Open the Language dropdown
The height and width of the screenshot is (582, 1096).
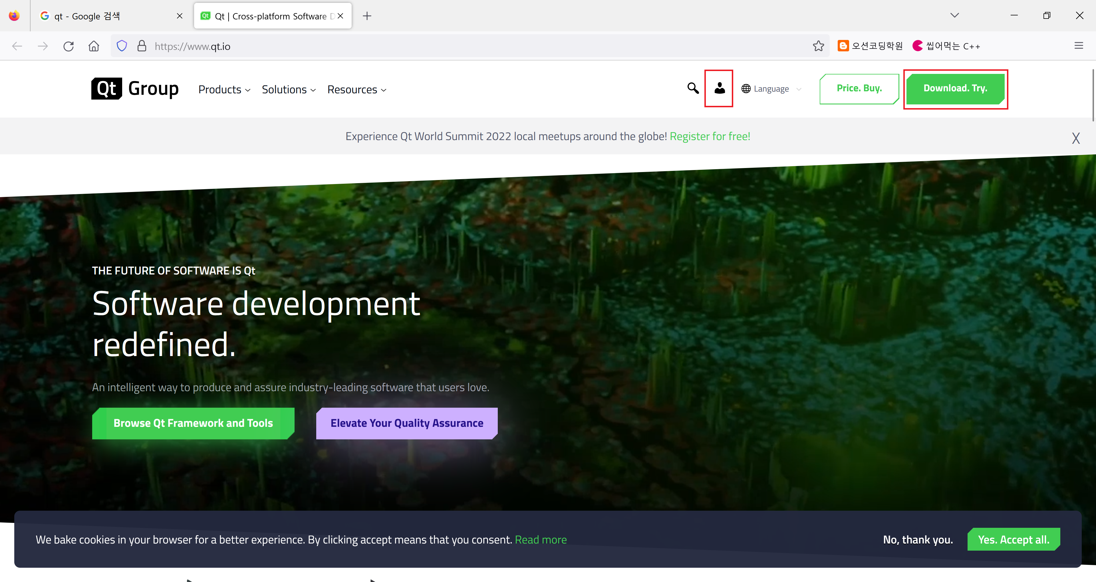coord(771,89)
